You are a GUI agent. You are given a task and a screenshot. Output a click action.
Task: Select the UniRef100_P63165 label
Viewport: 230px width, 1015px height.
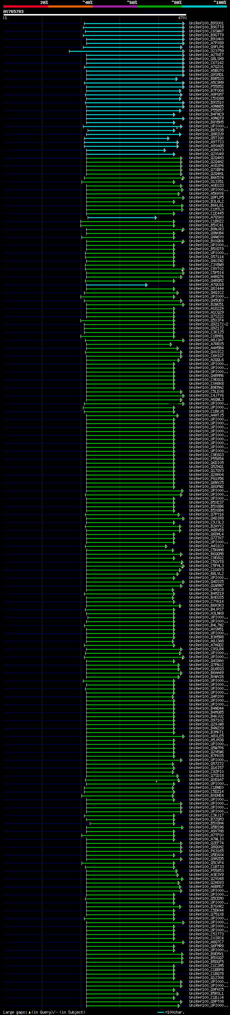click(x=206, y=851)
